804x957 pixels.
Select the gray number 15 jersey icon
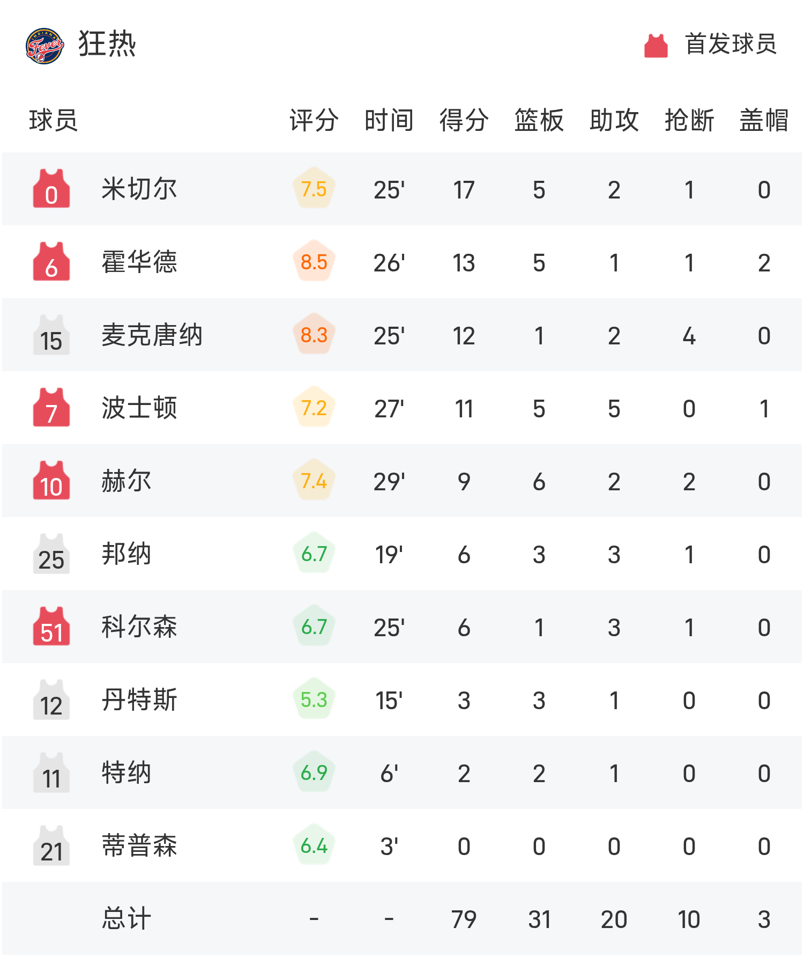pyautogui.click(x=51, y=335)
